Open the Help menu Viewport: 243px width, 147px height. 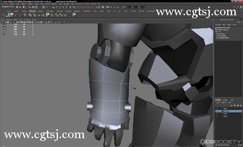point(98,4)
